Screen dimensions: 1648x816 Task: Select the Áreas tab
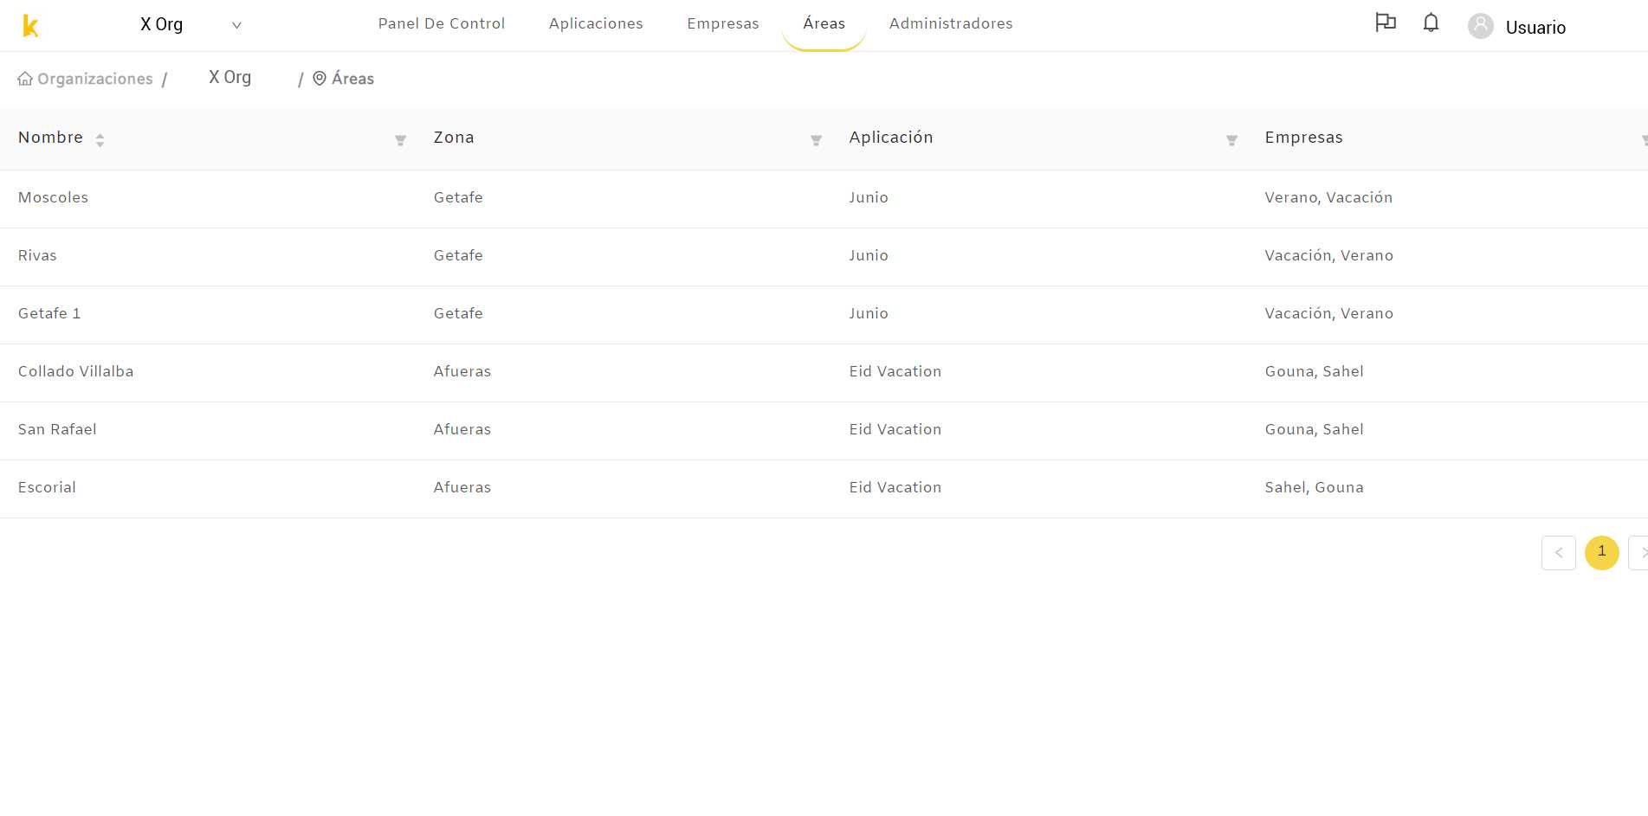(x=824, y=23)
